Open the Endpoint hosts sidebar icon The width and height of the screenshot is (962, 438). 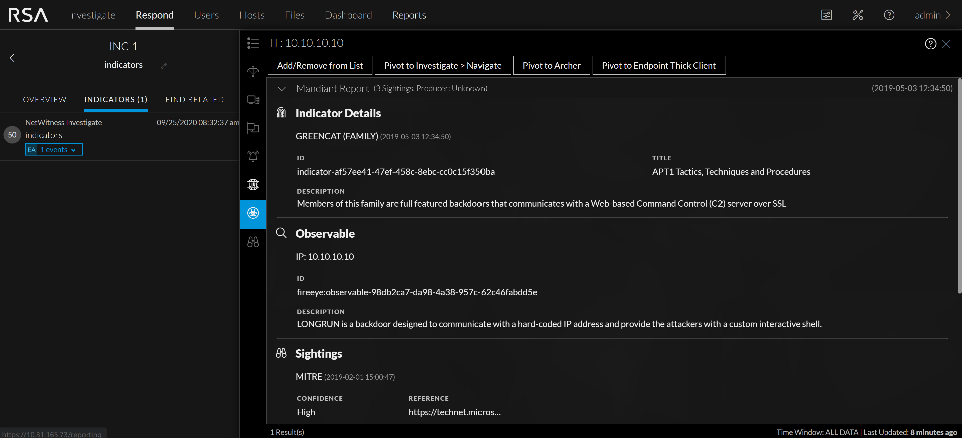click(x=253, y=100)
